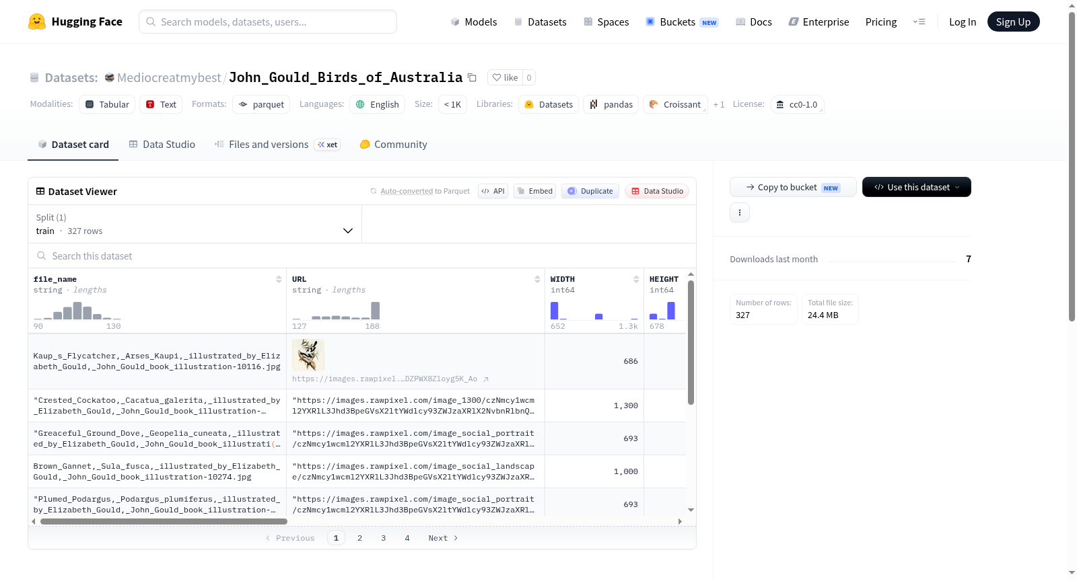Screen dimensions: 1077x579
Task: Switch to the Data Studio tab
Action: tap(162, 144)
